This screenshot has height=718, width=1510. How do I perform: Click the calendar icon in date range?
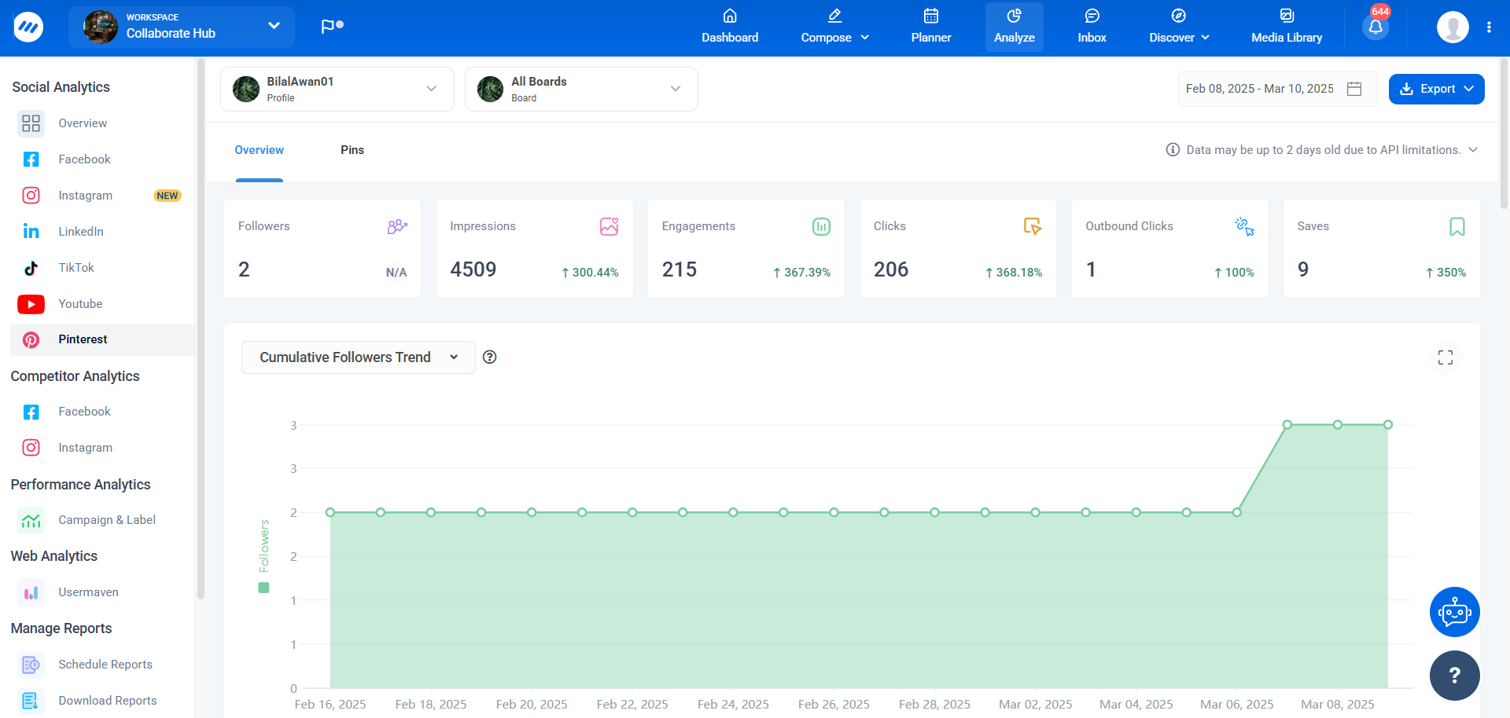click(x=1354, y=89)
